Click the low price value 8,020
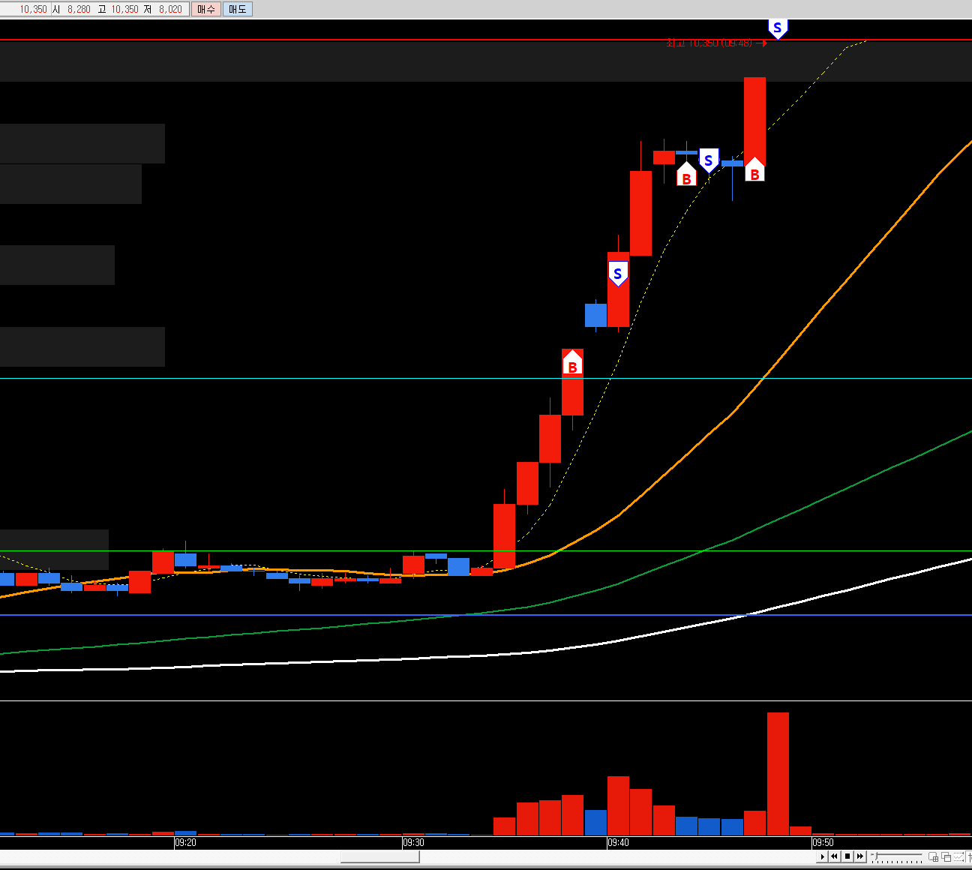The image size is (972, 870). [170, 9]
